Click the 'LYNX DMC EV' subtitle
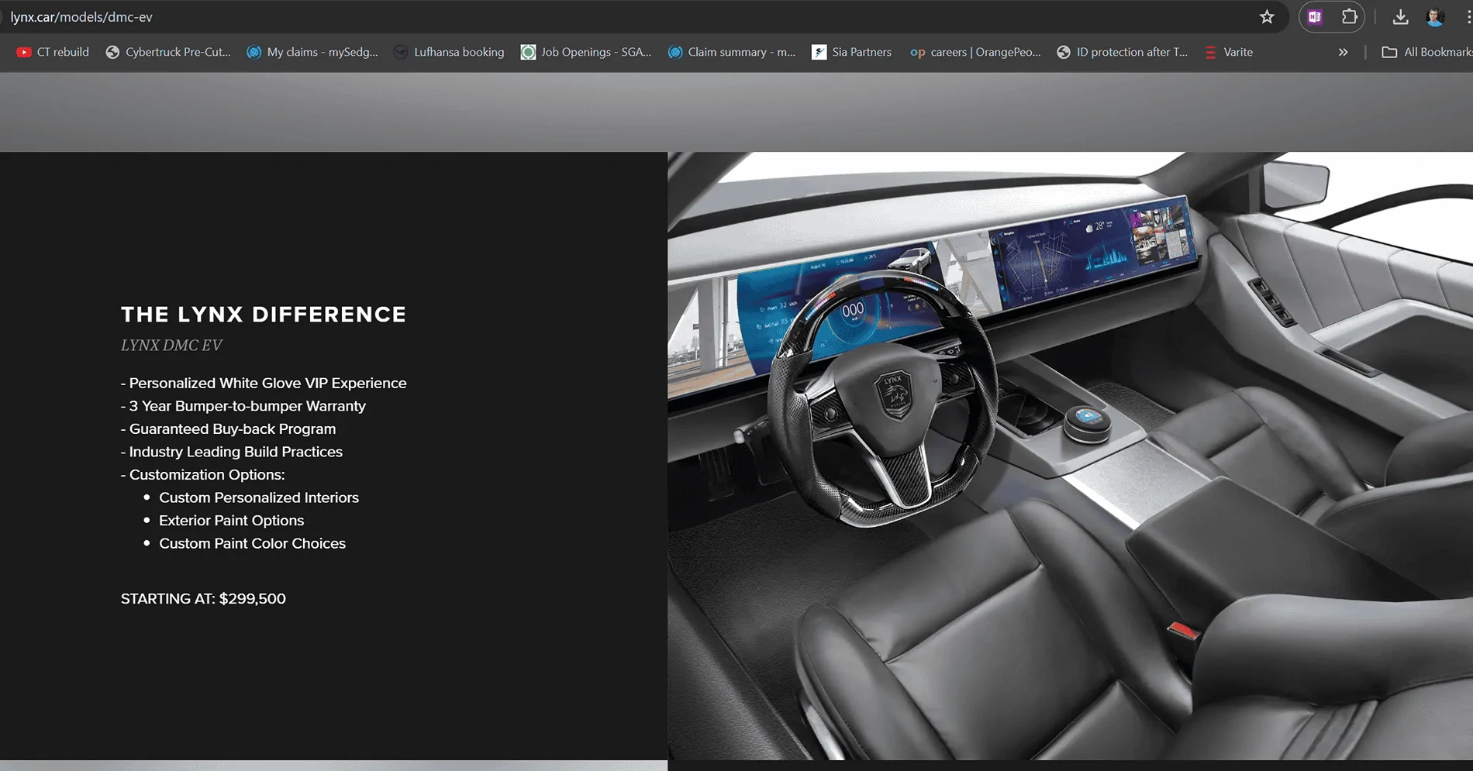The height and width of the screenshot is (771, 1473). [171, 346]
